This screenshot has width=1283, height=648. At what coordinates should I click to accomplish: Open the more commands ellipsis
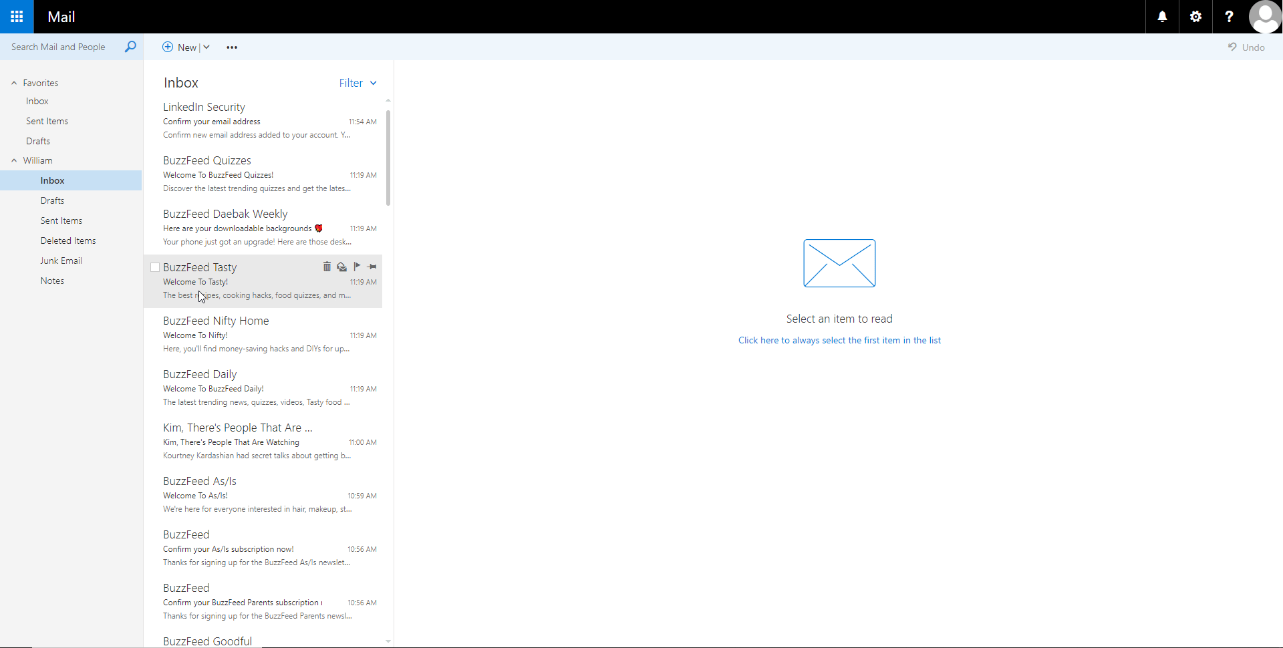point(232,47)
